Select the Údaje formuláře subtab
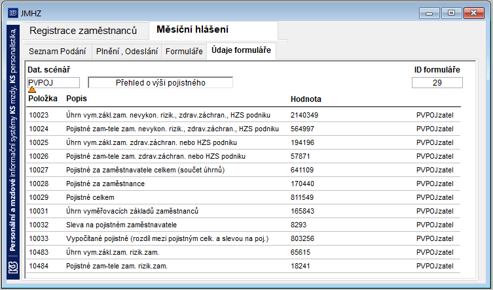The width and height of the screenshot is (493, 290). click(241, 50)
